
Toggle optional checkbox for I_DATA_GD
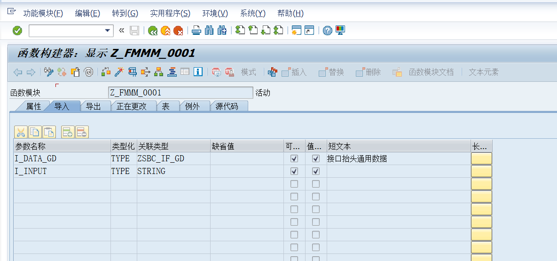point(294,158)
